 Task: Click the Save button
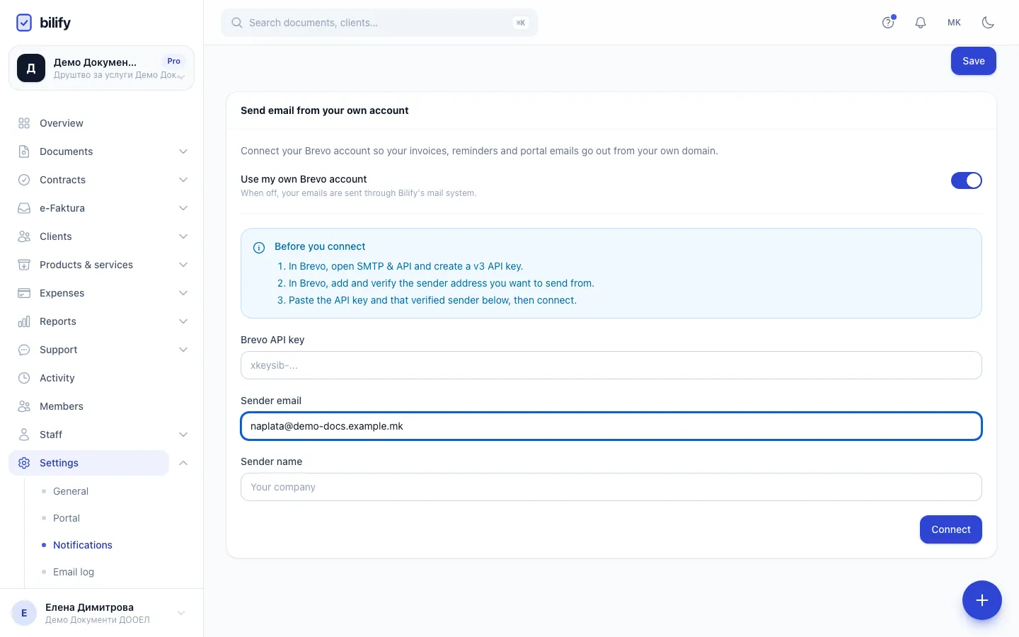coord(974,61)
